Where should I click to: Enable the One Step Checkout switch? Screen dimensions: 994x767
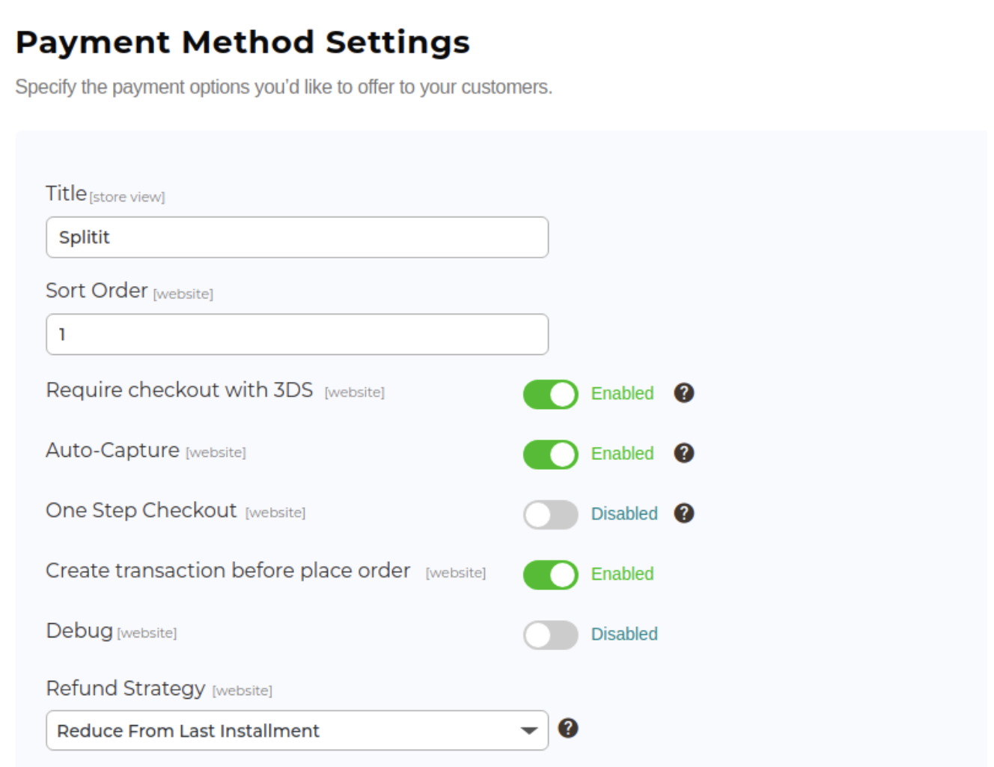[x=550, y=515]
